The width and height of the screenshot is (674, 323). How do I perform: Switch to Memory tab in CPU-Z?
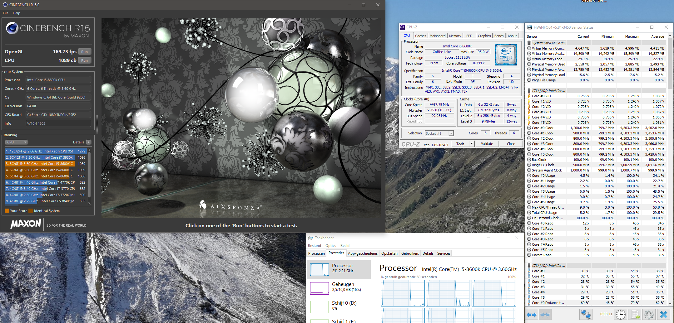tap(455, 36)
